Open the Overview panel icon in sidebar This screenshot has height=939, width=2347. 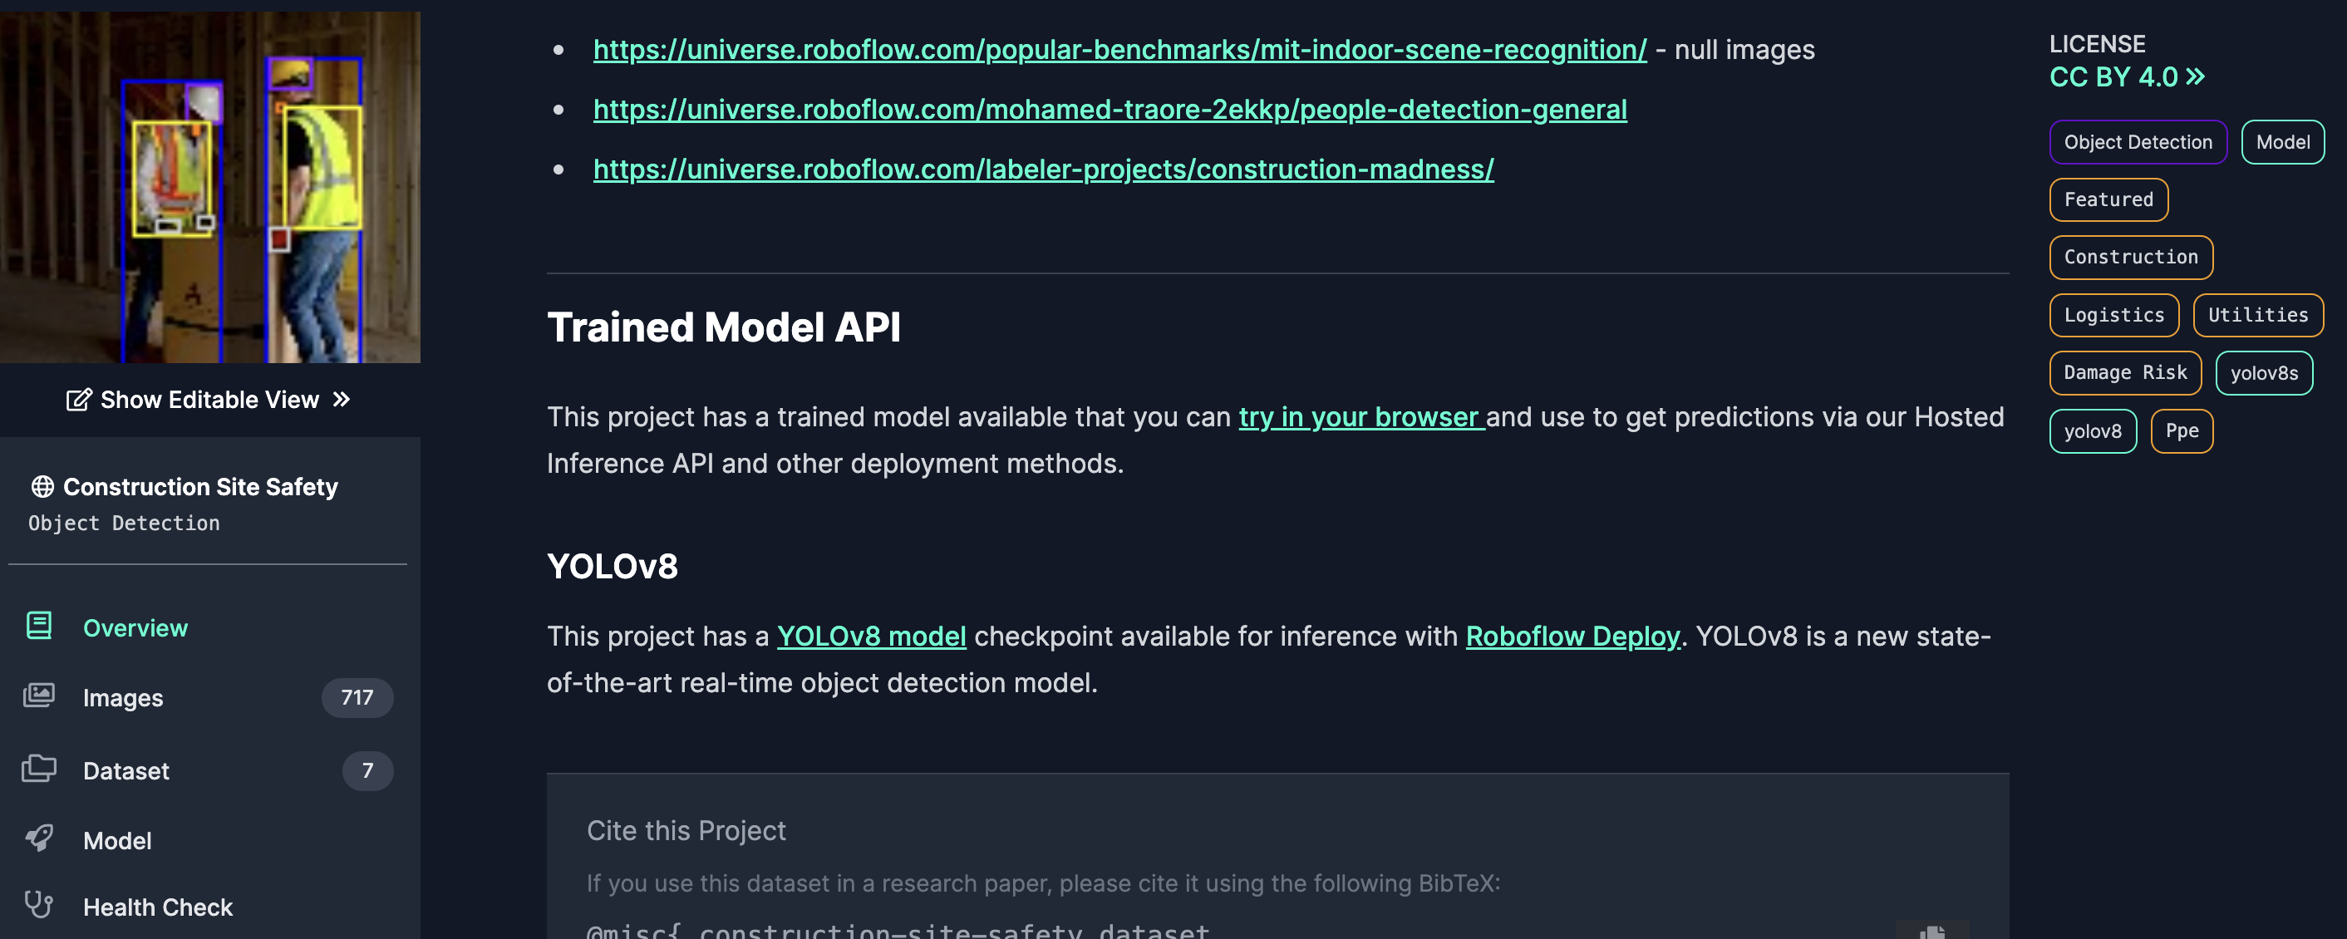click(x=37, y=626)
